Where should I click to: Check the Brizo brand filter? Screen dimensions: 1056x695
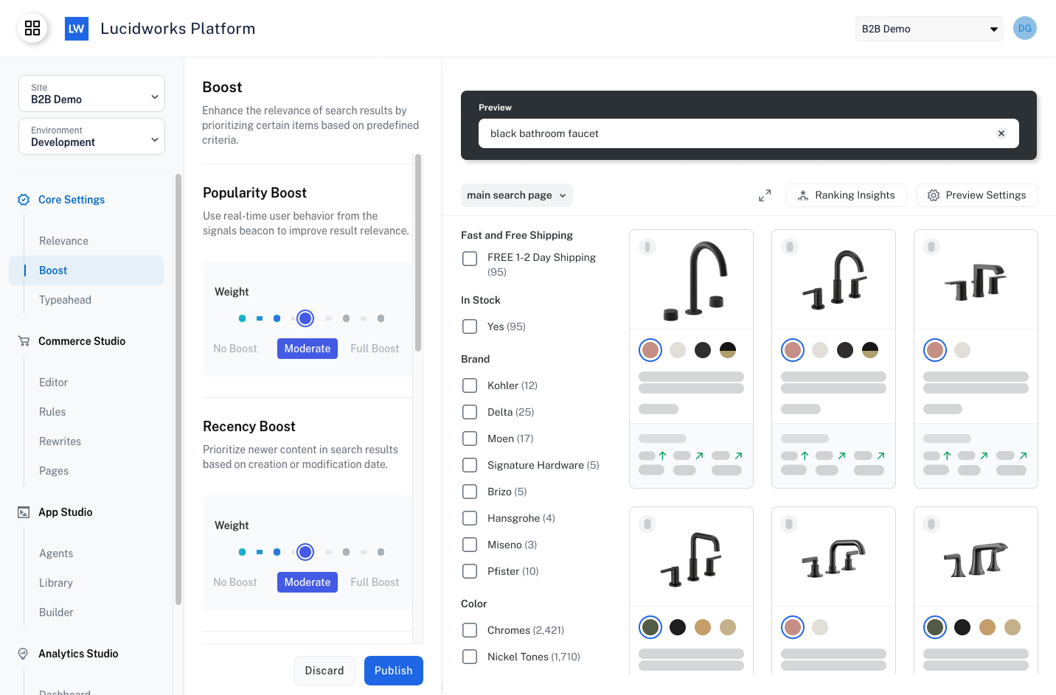(470, 492)
